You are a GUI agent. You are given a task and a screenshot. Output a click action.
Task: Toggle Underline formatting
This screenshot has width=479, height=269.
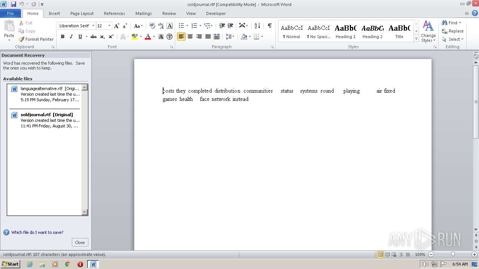(80, 37)
